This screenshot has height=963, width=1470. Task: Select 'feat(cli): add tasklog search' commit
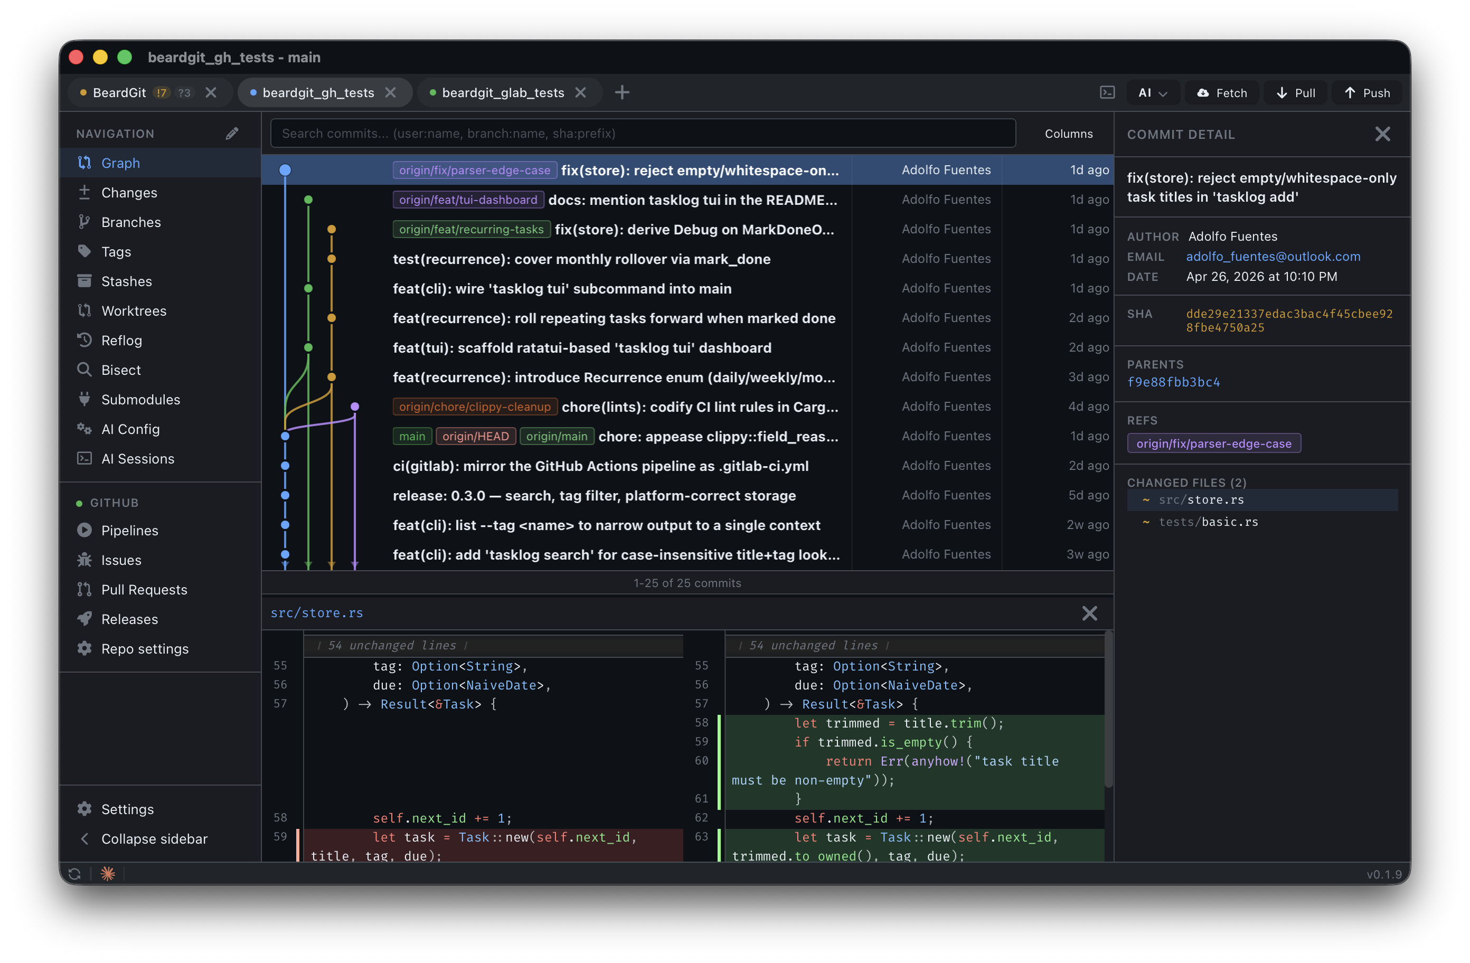687,555
